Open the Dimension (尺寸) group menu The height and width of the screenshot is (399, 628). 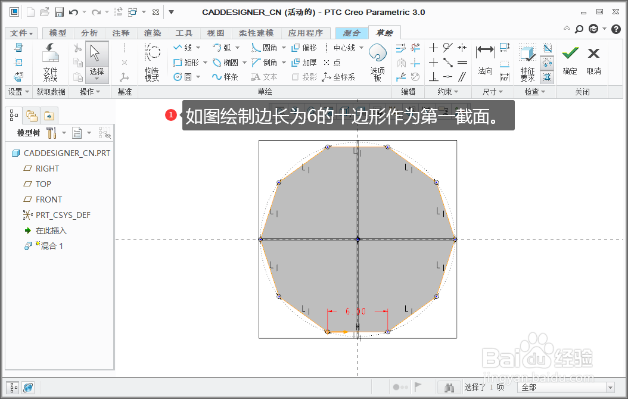click(492, 92)
